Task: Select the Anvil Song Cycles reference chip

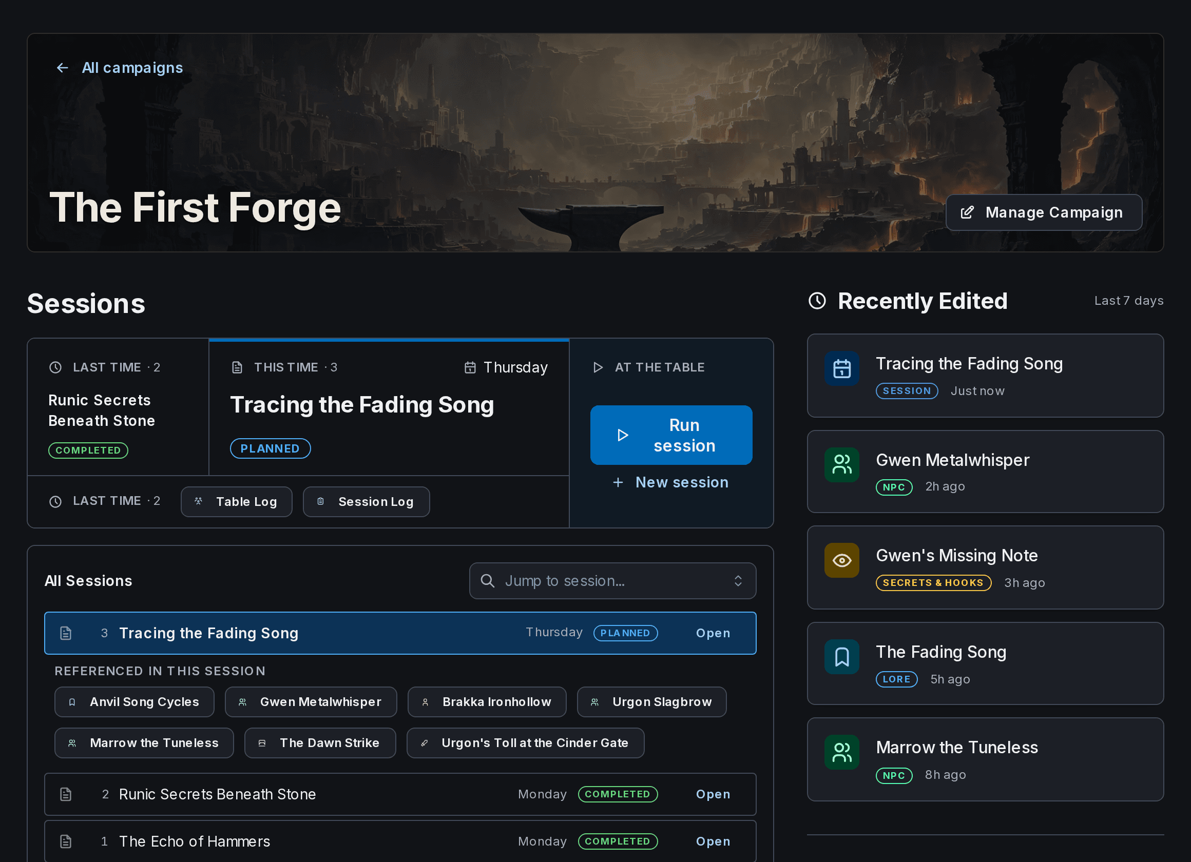Action: pyautogui.click(x=135, y=702)
